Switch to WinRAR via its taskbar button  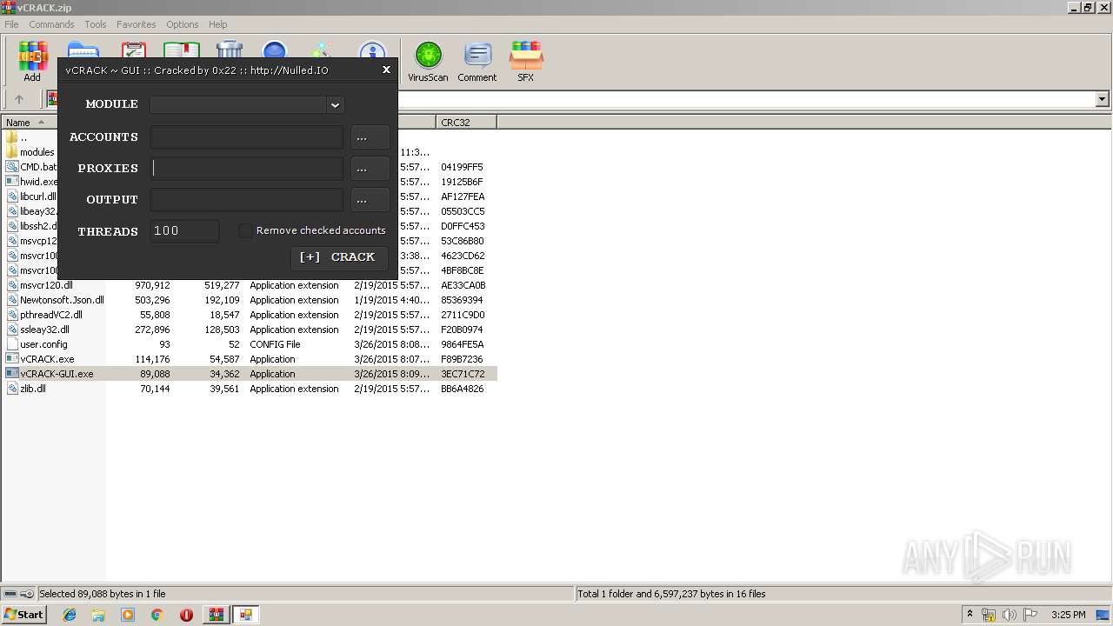pyautogui.click(x=216, y=615)
